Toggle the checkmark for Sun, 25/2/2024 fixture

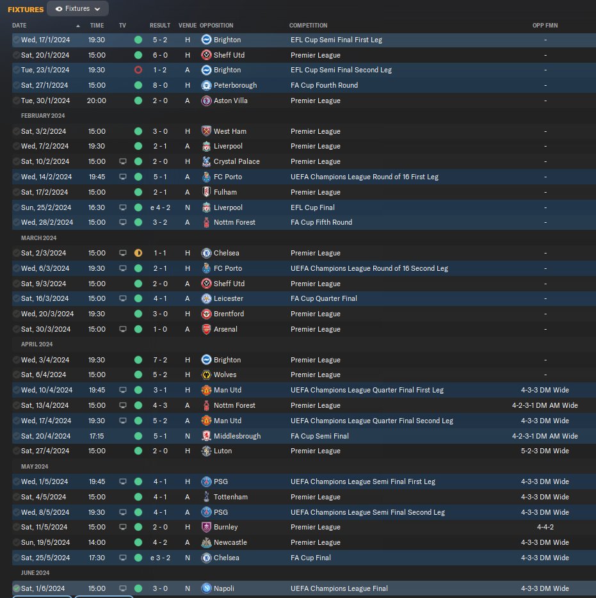pyautogui.click(x=17, y=207)
